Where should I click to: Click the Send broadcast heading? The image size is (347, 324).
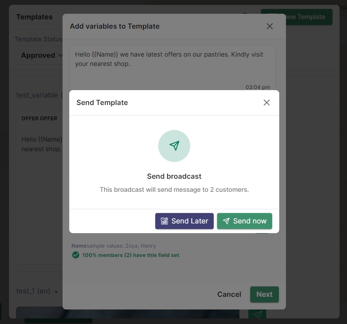[x=174, y=177]
